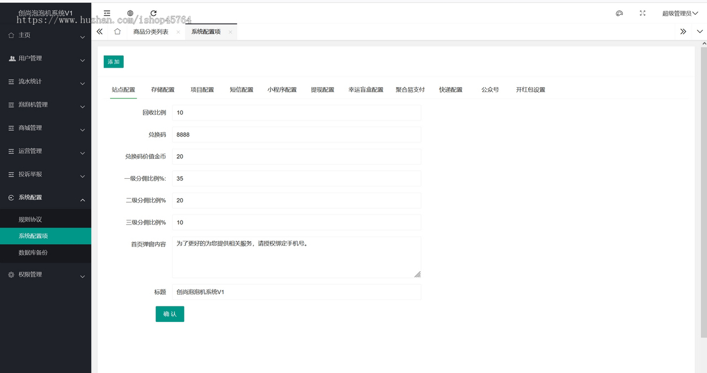Close the 系统配置项 tab
Image resolution: width=707 pixels, height=373 pixels.
230,32
